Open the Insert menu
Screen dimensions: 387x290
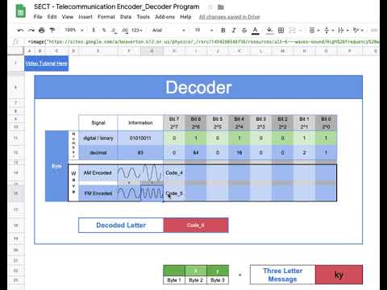coord(85,17)
